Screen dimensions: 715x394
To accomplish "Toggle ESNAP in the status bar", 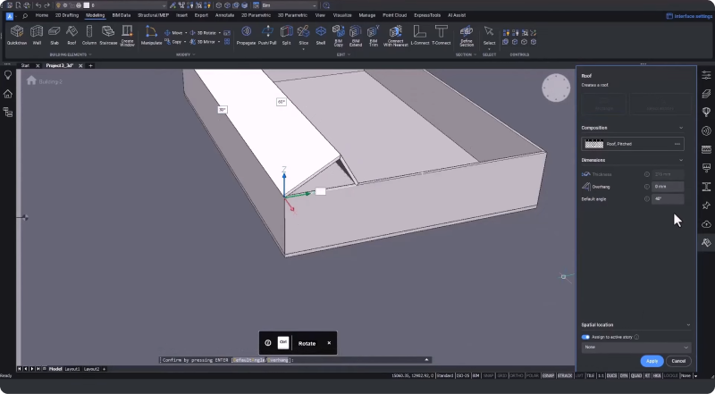I will (x=548, y=376).
